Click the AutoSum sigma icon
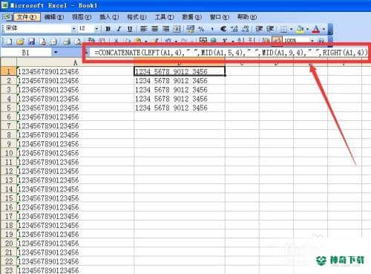This screenshot has height=274, width=371. point(225,41)
